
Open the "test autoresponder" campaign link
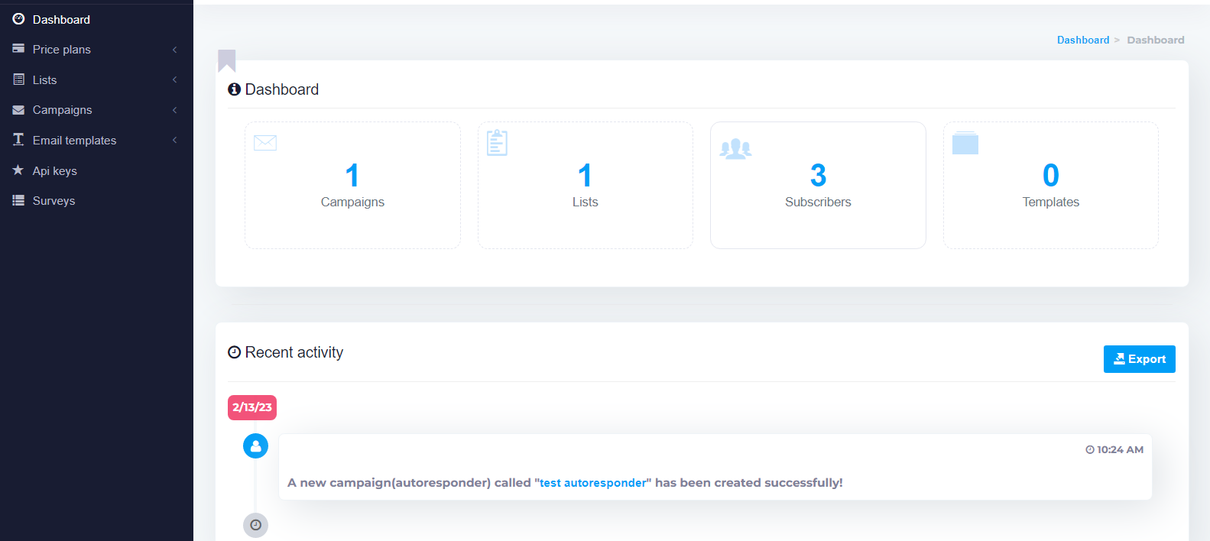click(592, 483)
